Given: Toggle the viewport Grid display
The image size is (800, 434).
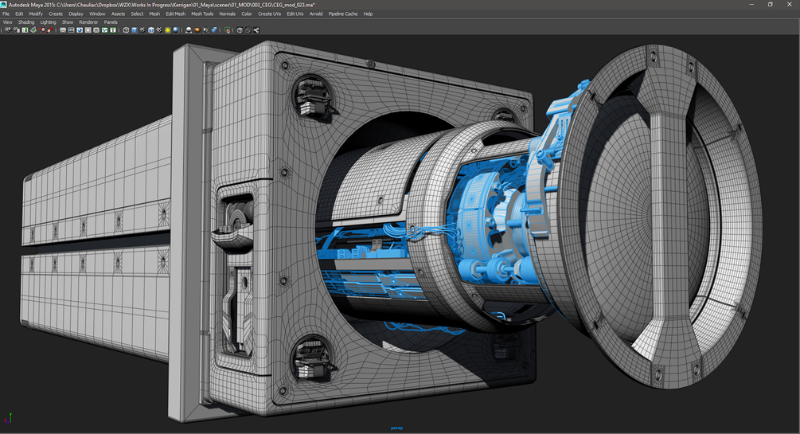Looking at the screenshot, I should pyautogui.click(x=63, y=30).
